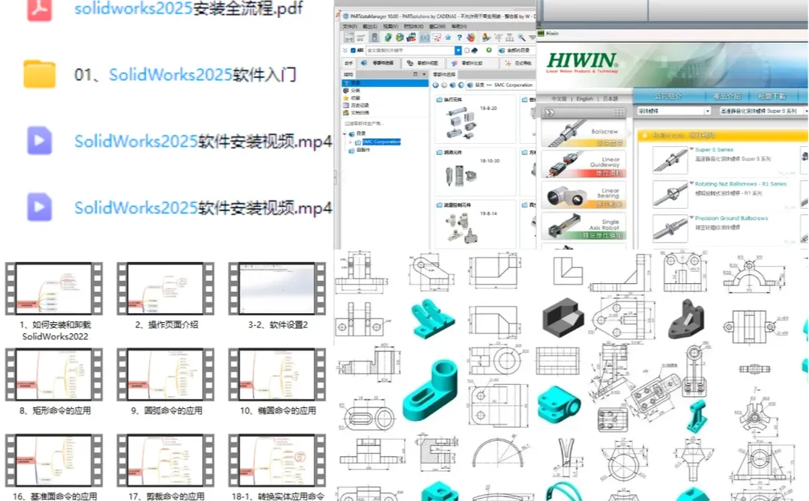Open the solidworks2025 installation PDF file icon

pos(40,9)
